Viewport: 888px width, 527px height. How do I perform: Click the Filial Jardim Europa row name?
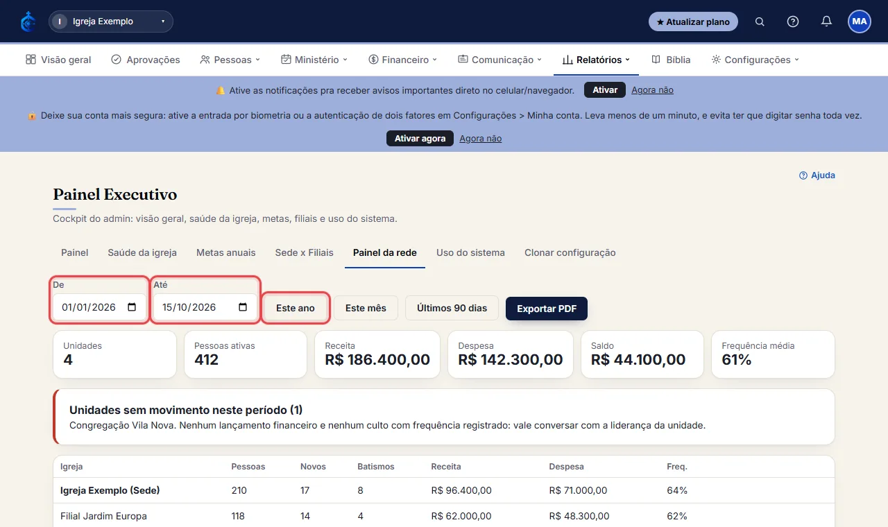(x=103, y=516)
